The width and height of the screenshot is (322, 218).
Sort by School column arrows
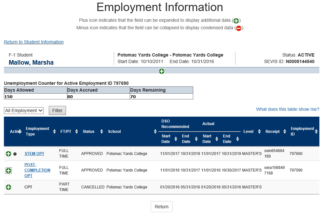pos(155,132)
